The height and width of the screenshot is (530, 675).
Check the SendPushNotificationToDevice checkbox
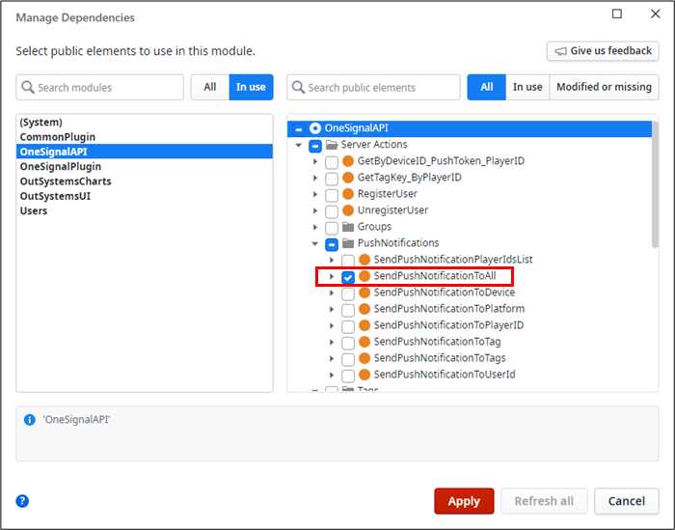tap(348, 293)
